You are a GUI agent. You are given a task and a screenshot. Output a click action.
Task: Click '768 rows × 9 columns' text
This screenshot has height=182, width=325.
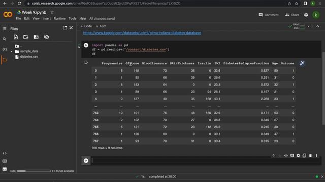[x=107, y=148]
